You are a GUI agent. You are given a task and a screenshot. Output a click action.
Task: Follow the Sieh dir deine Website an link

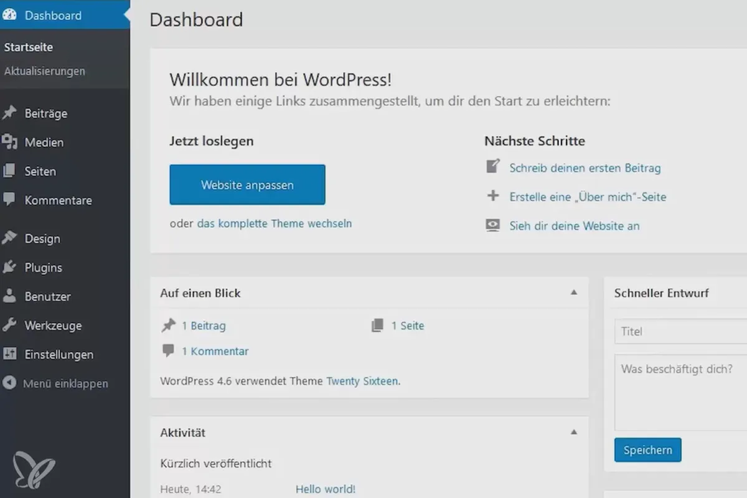click(x=575, y=226)
